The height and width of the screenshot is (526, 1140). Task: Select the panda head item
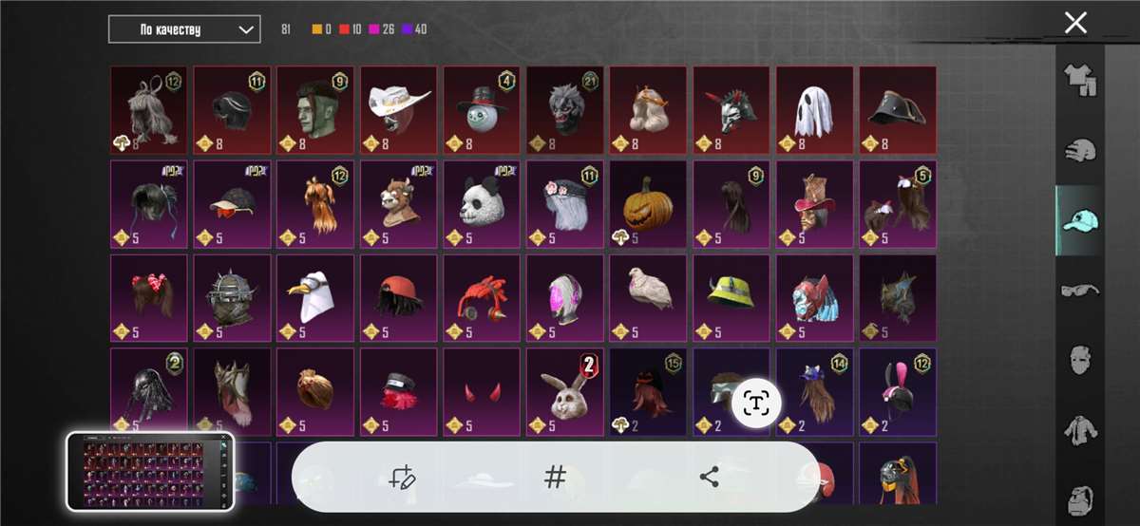[x=482, y=203]
